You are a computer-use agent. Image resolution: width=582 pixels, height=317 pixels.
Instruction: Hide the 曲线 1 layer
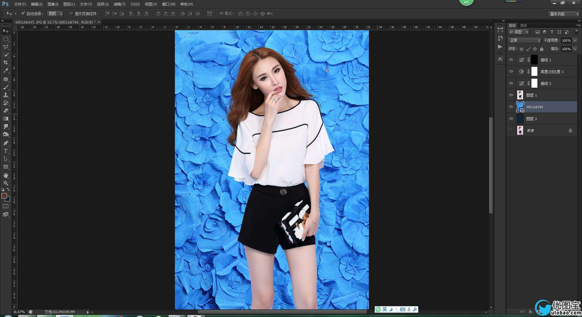point(511,60)
